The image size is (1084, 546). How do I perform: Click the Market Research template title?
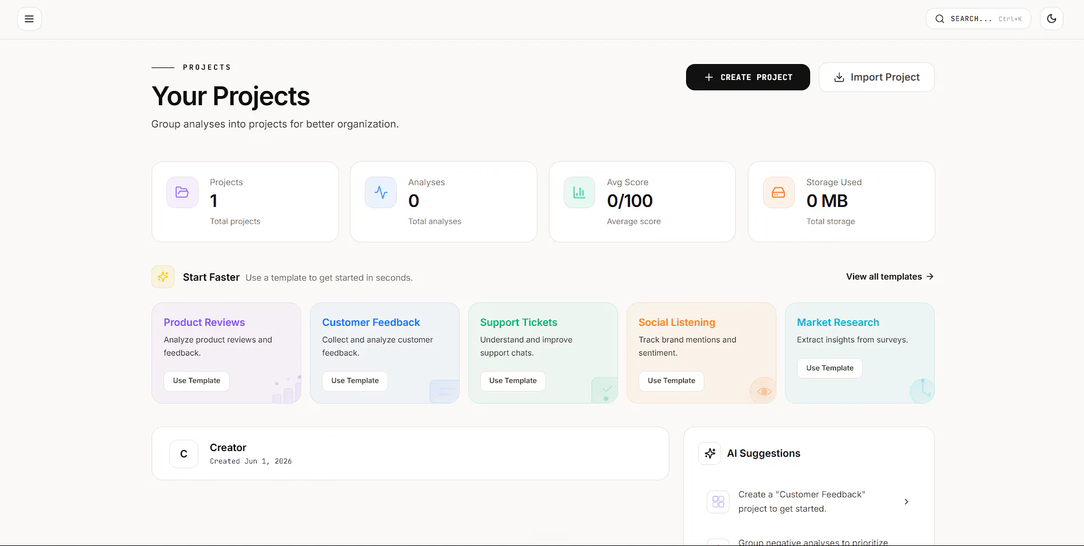pos(838,322)
